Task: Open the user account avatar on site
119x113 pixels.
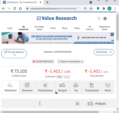Action: [x=105, y=18]
